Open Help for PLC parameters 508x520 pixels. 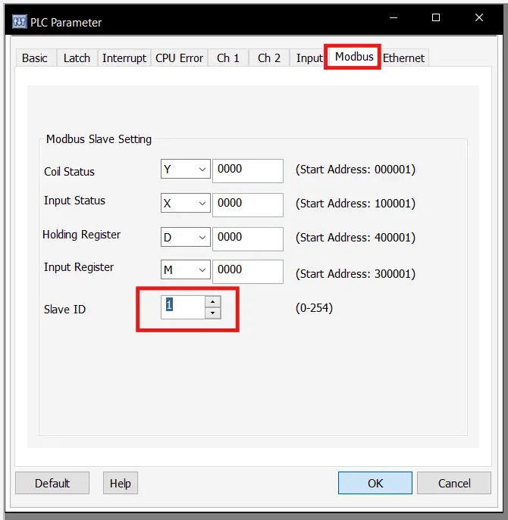[x=121, y=483]
